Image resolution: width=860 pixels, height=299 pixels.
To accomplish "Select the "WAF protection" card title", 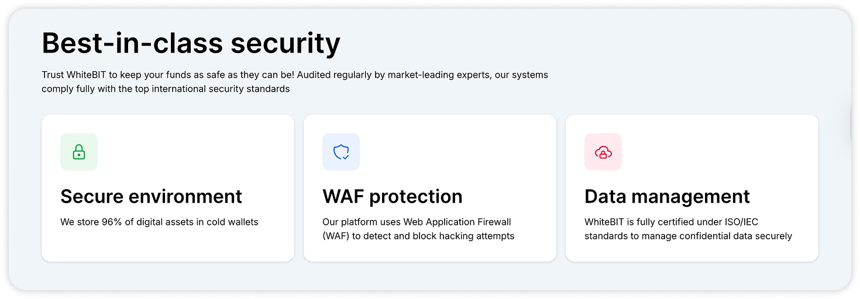I will point(392,196).
